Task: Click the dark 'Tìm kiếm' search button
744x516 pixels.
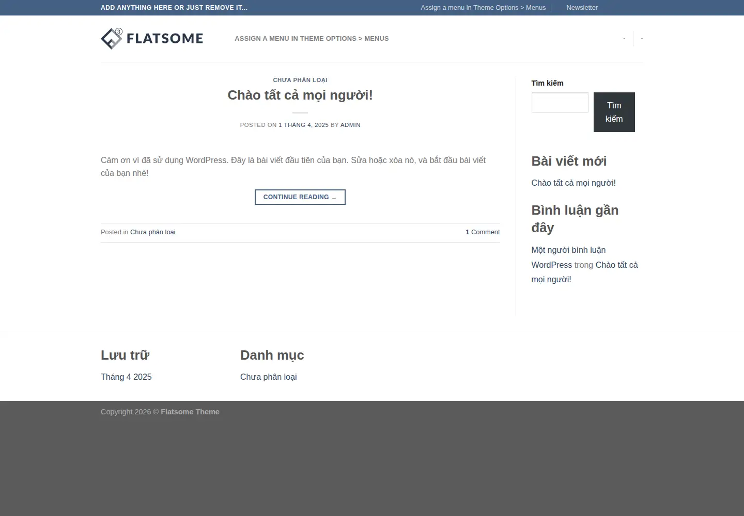Action: coord(614,112)
